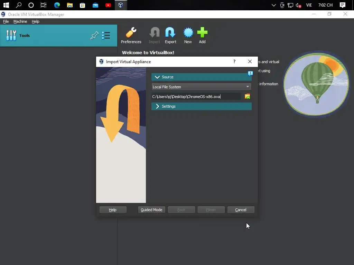Minimize the VirtualBox Manager window
Screen dimensions: 354x265
[314, 14]
